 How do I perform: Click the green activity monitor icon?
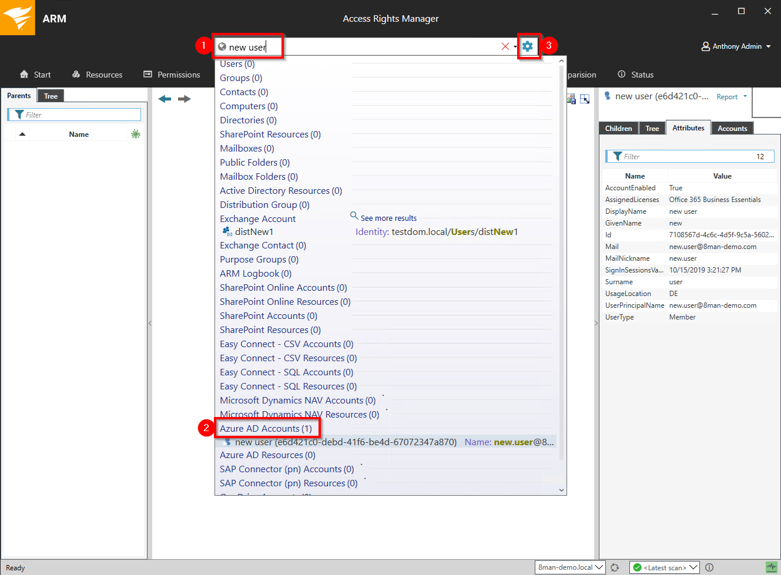771,567
